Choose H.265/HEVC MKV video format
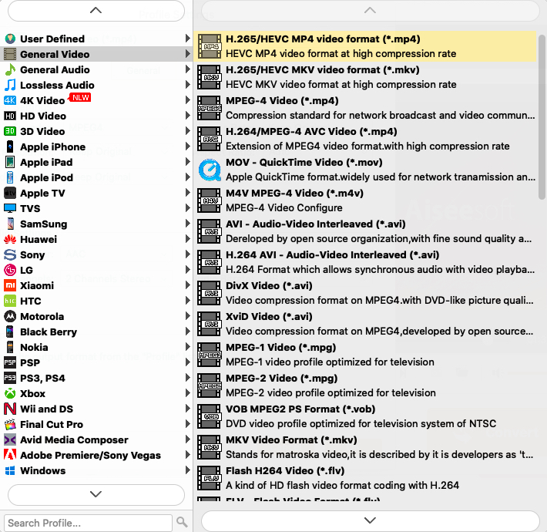The image size is (547, 532). pos(365,77)
